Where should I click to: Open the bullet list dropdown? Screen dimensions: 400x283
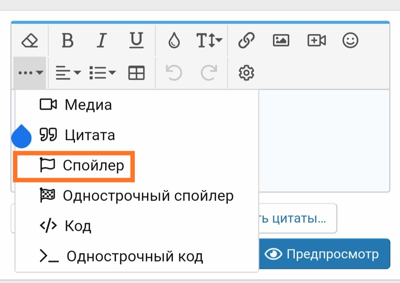(103, 73)
